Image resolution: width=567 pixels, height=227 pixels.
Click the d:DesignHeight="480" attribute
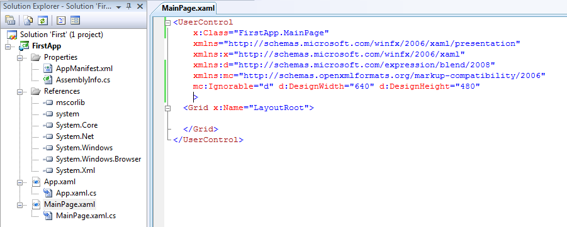(x=429, y=86)
